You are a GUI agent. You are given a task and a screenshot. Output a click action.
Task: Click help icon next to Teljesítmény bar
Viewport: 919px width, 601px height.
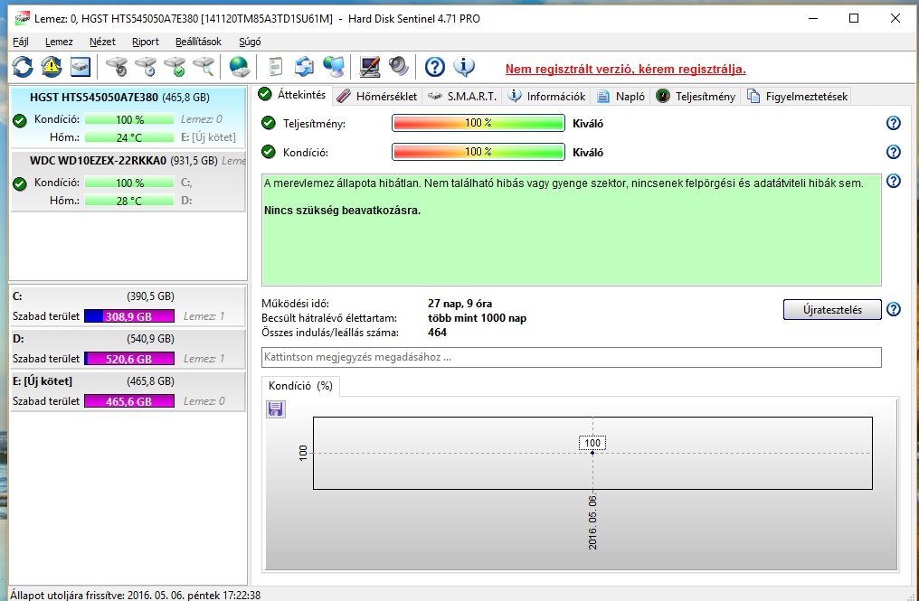click(893, 123)
